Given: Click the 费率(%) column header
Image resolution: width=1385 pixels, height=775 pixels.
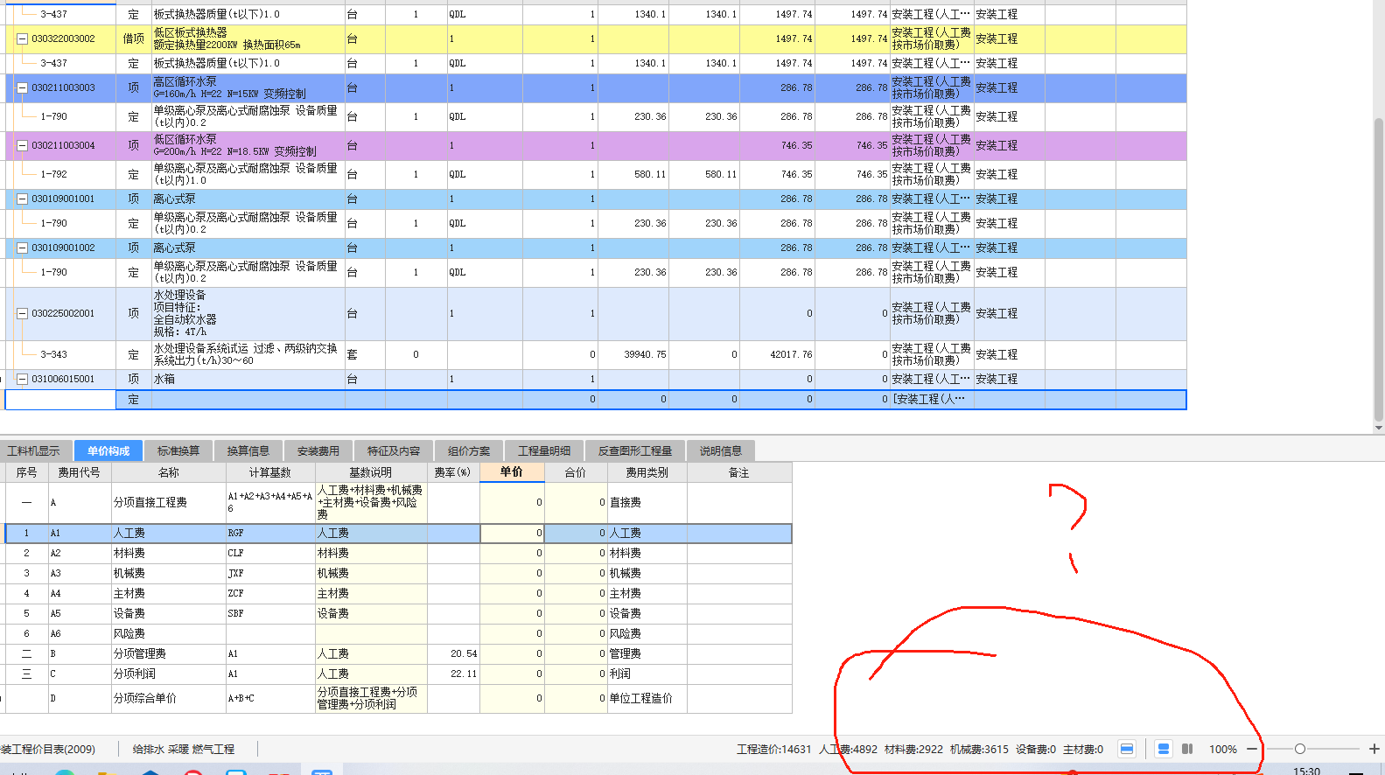Looking at the screenshot, I should point(453,472).
